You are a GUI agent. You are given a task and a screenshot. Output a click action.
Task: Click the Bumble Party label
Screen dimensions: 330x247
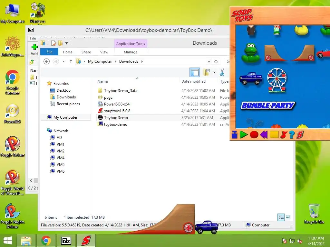click(x=268, y=105)
